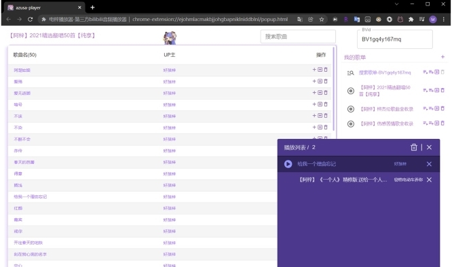The image size is (452, 267).
Task: Open 搜索歌单-BV1gq4y167mq playlist link
Action: [385, 73]
